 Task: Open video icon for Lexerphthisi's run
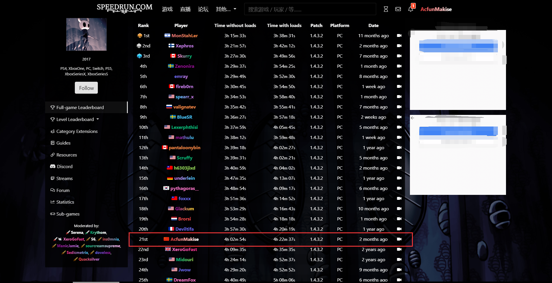[x=399, y=127]
